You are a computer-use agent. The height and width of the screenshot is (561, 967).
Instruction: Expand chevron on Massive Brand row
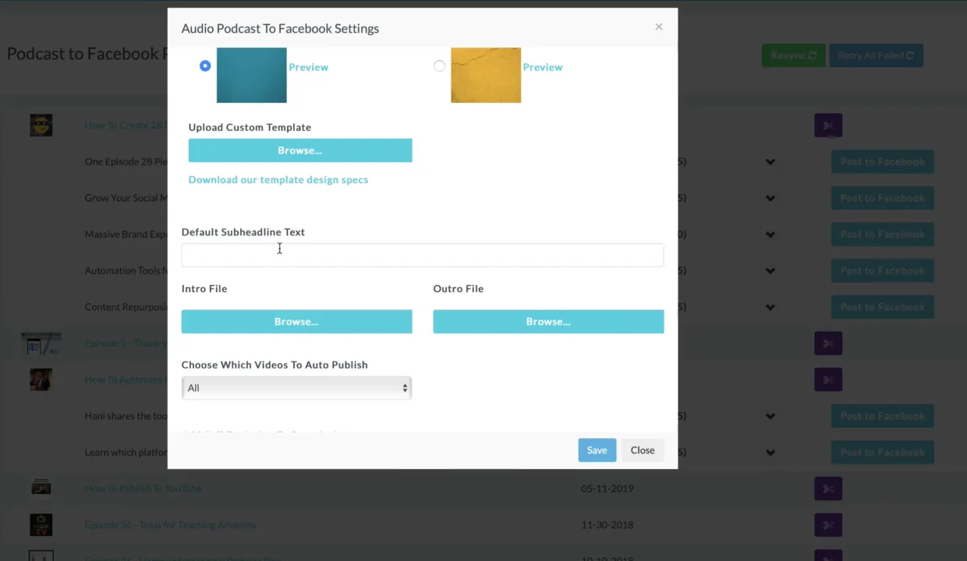[x=770, y=235]
